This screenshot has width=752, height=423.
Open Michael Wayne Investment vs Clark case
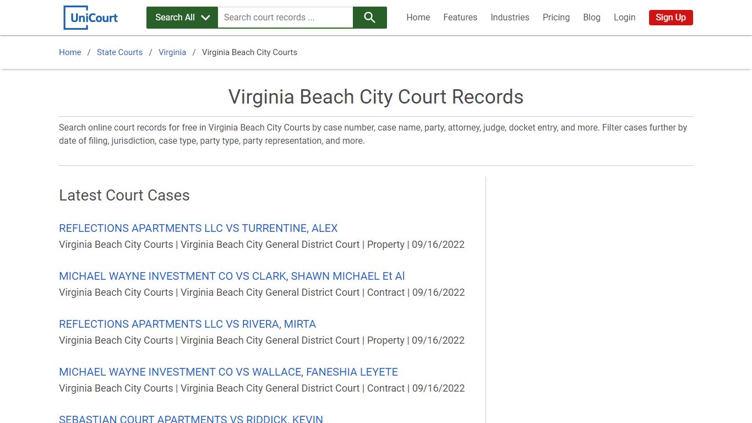(232, 276)
